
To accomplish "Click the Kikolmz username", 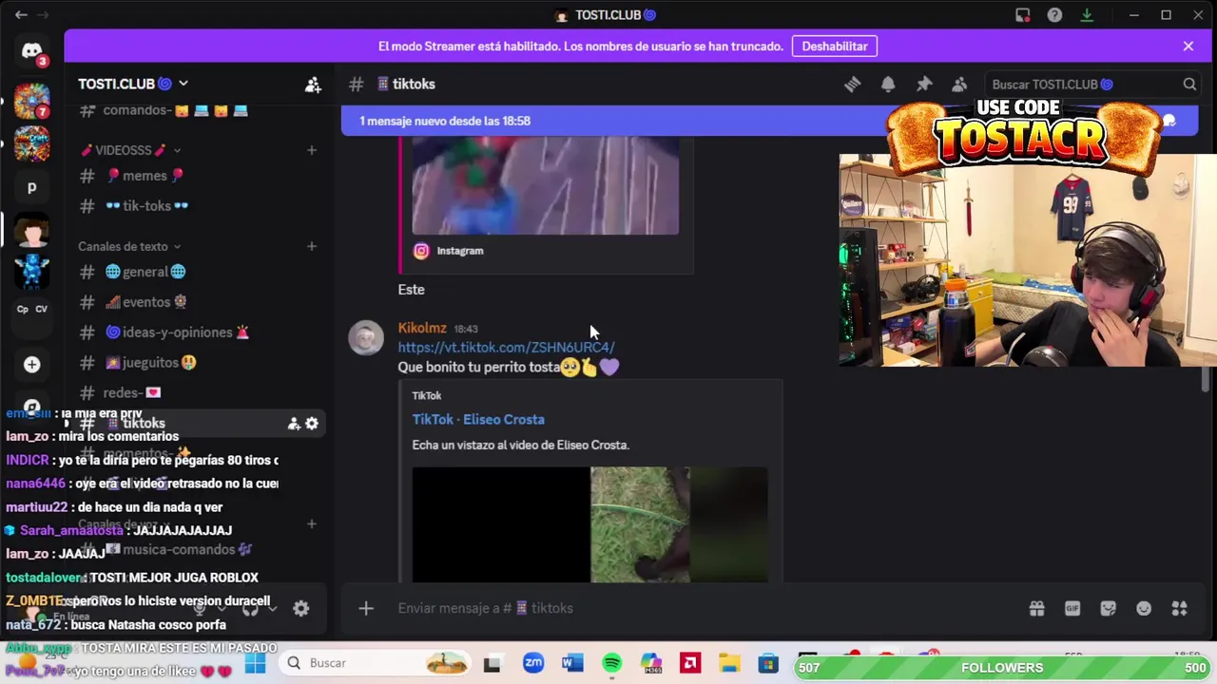I will (422, 329).
